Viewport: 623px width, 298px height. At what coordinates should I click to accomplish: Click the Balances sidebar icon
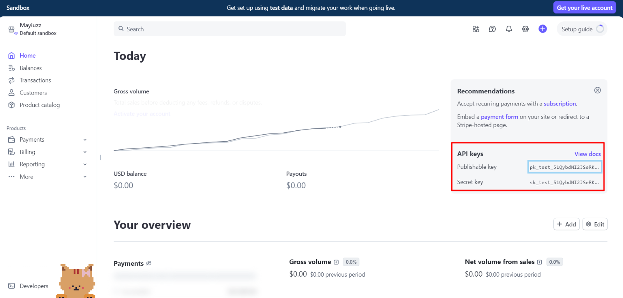(x=12, y=68)
